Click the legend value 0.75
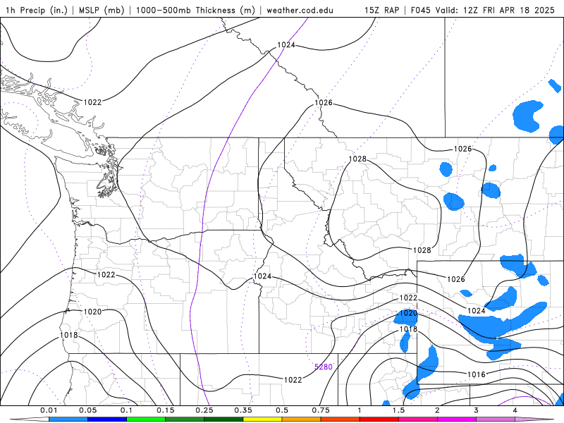This screenshot has width=564, height=423. point(321,410)
